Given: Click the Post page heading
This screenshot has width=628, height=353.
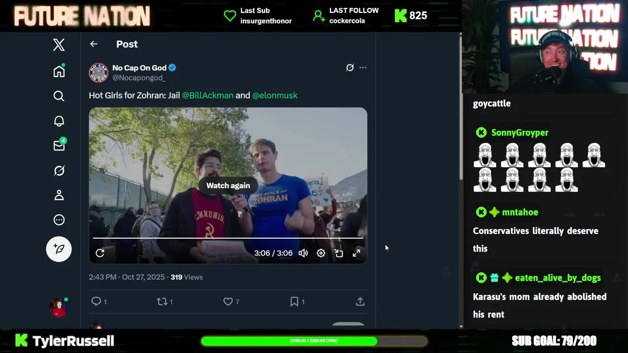Looking at the screenshot, I should click(127, 44).
